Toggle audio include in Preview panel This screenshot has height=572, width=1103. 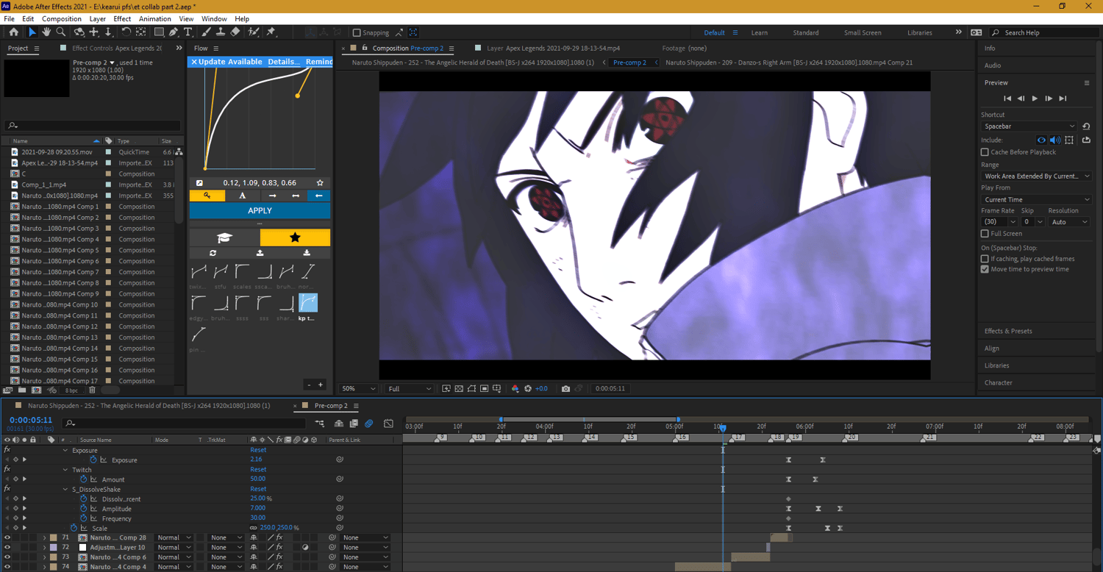[1055, 140]
